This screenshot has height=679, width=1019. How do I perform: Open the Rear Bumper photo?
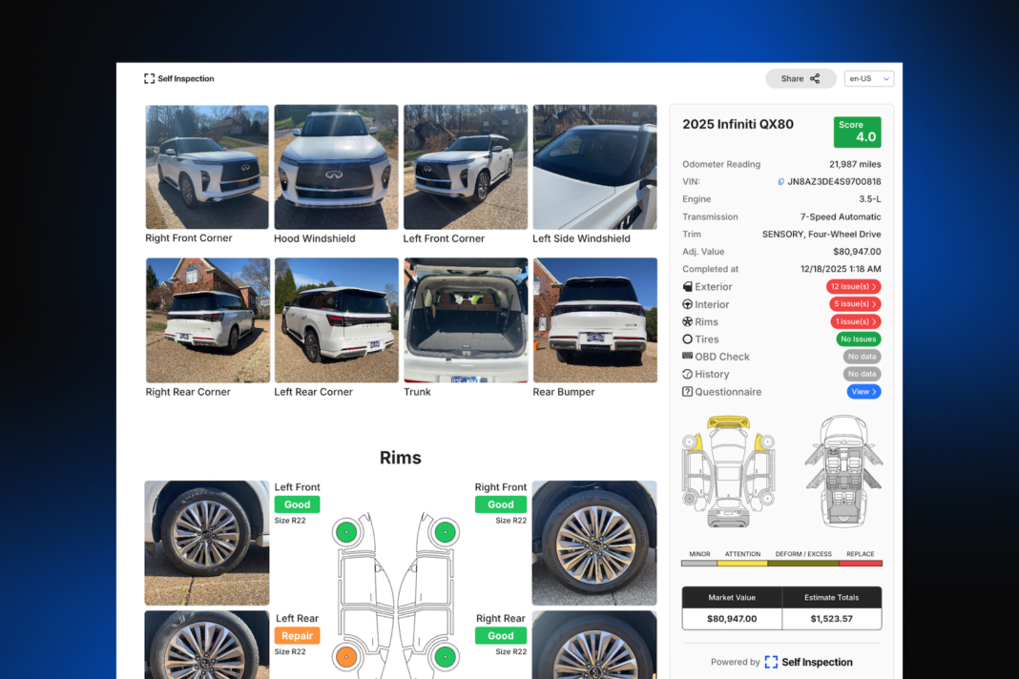(x=594, y=320)
